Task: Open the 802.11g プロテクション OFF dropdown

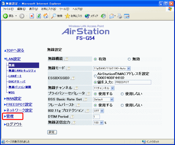Action: click(x=99, y=111)
